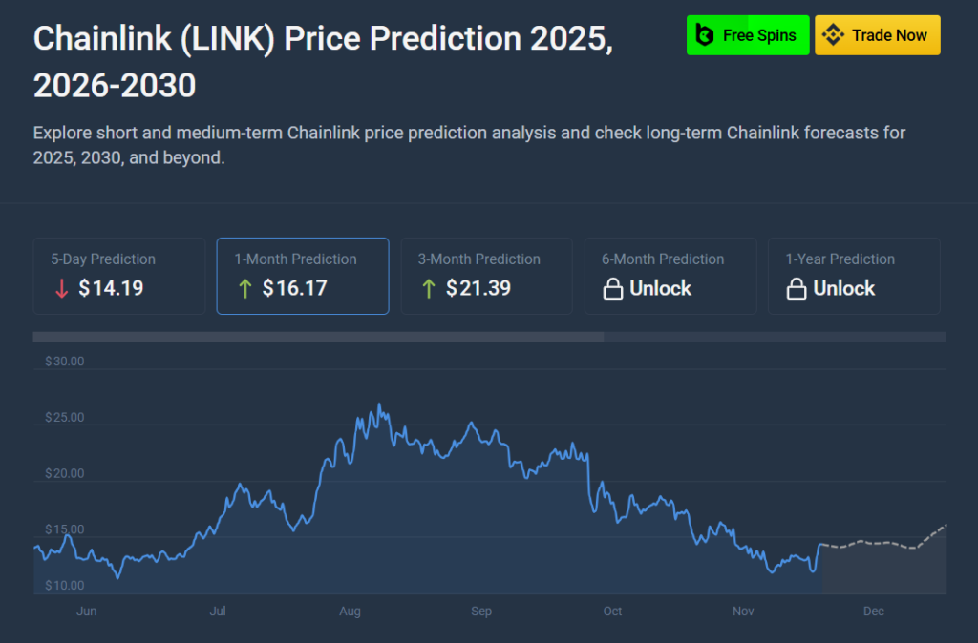Click the August price peak on chart
Image resolution: width=978 pixels, height=643 pixels.
pyautogui.click(x=380, y=405)
